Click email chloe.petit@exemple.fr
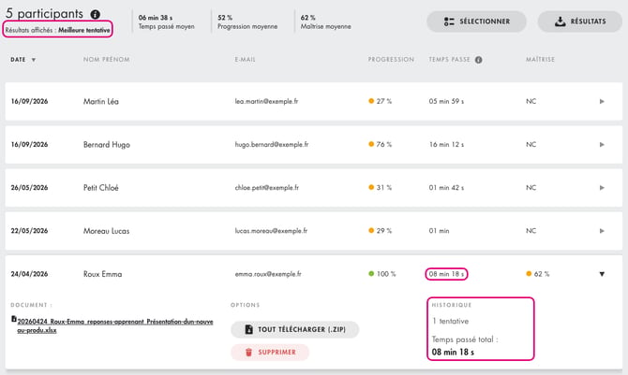The width and height of the screenshot is (628, 375). [x=267, y=188]
